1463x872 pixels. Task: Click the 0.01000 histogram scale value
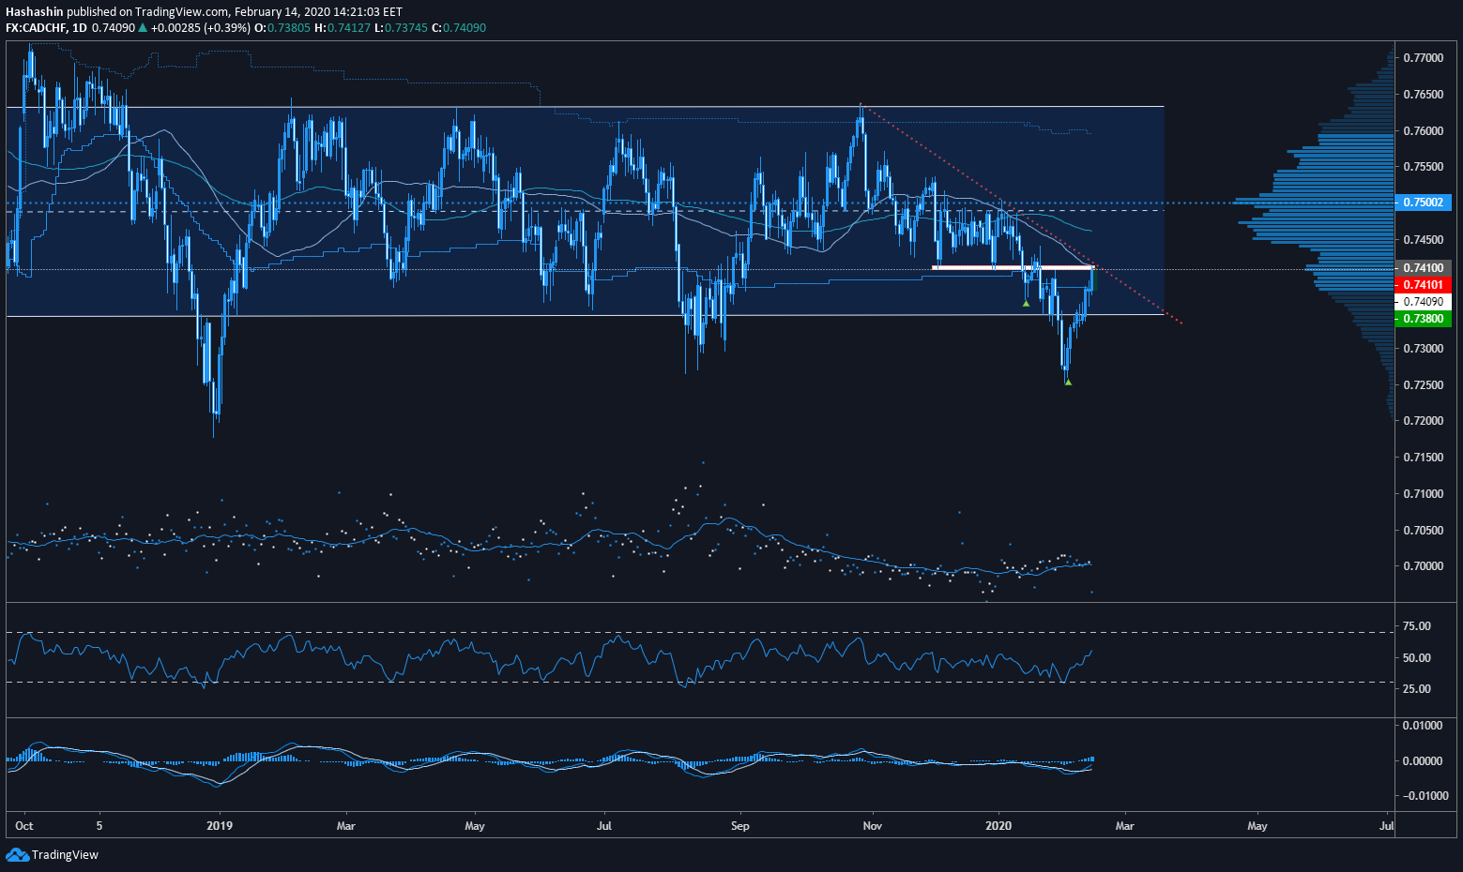(x=1423, y=726)
